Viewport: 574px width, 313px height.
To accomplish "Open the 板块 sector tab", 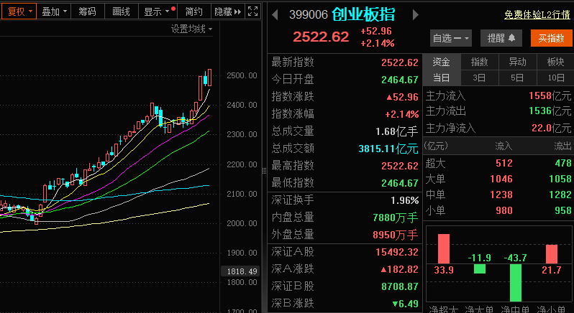I will pyautogui.click(x=555, y=62).
